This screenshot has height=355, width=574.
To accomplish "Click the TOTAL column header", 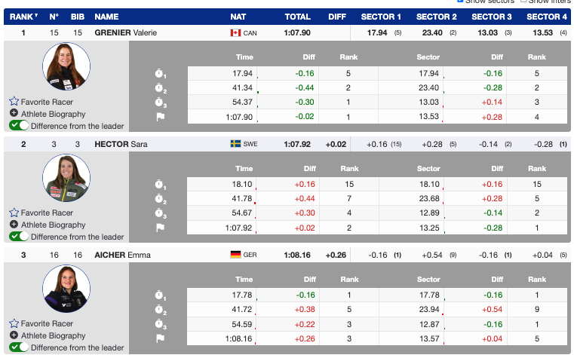I will pyautogui.click(x=297, y=17).
